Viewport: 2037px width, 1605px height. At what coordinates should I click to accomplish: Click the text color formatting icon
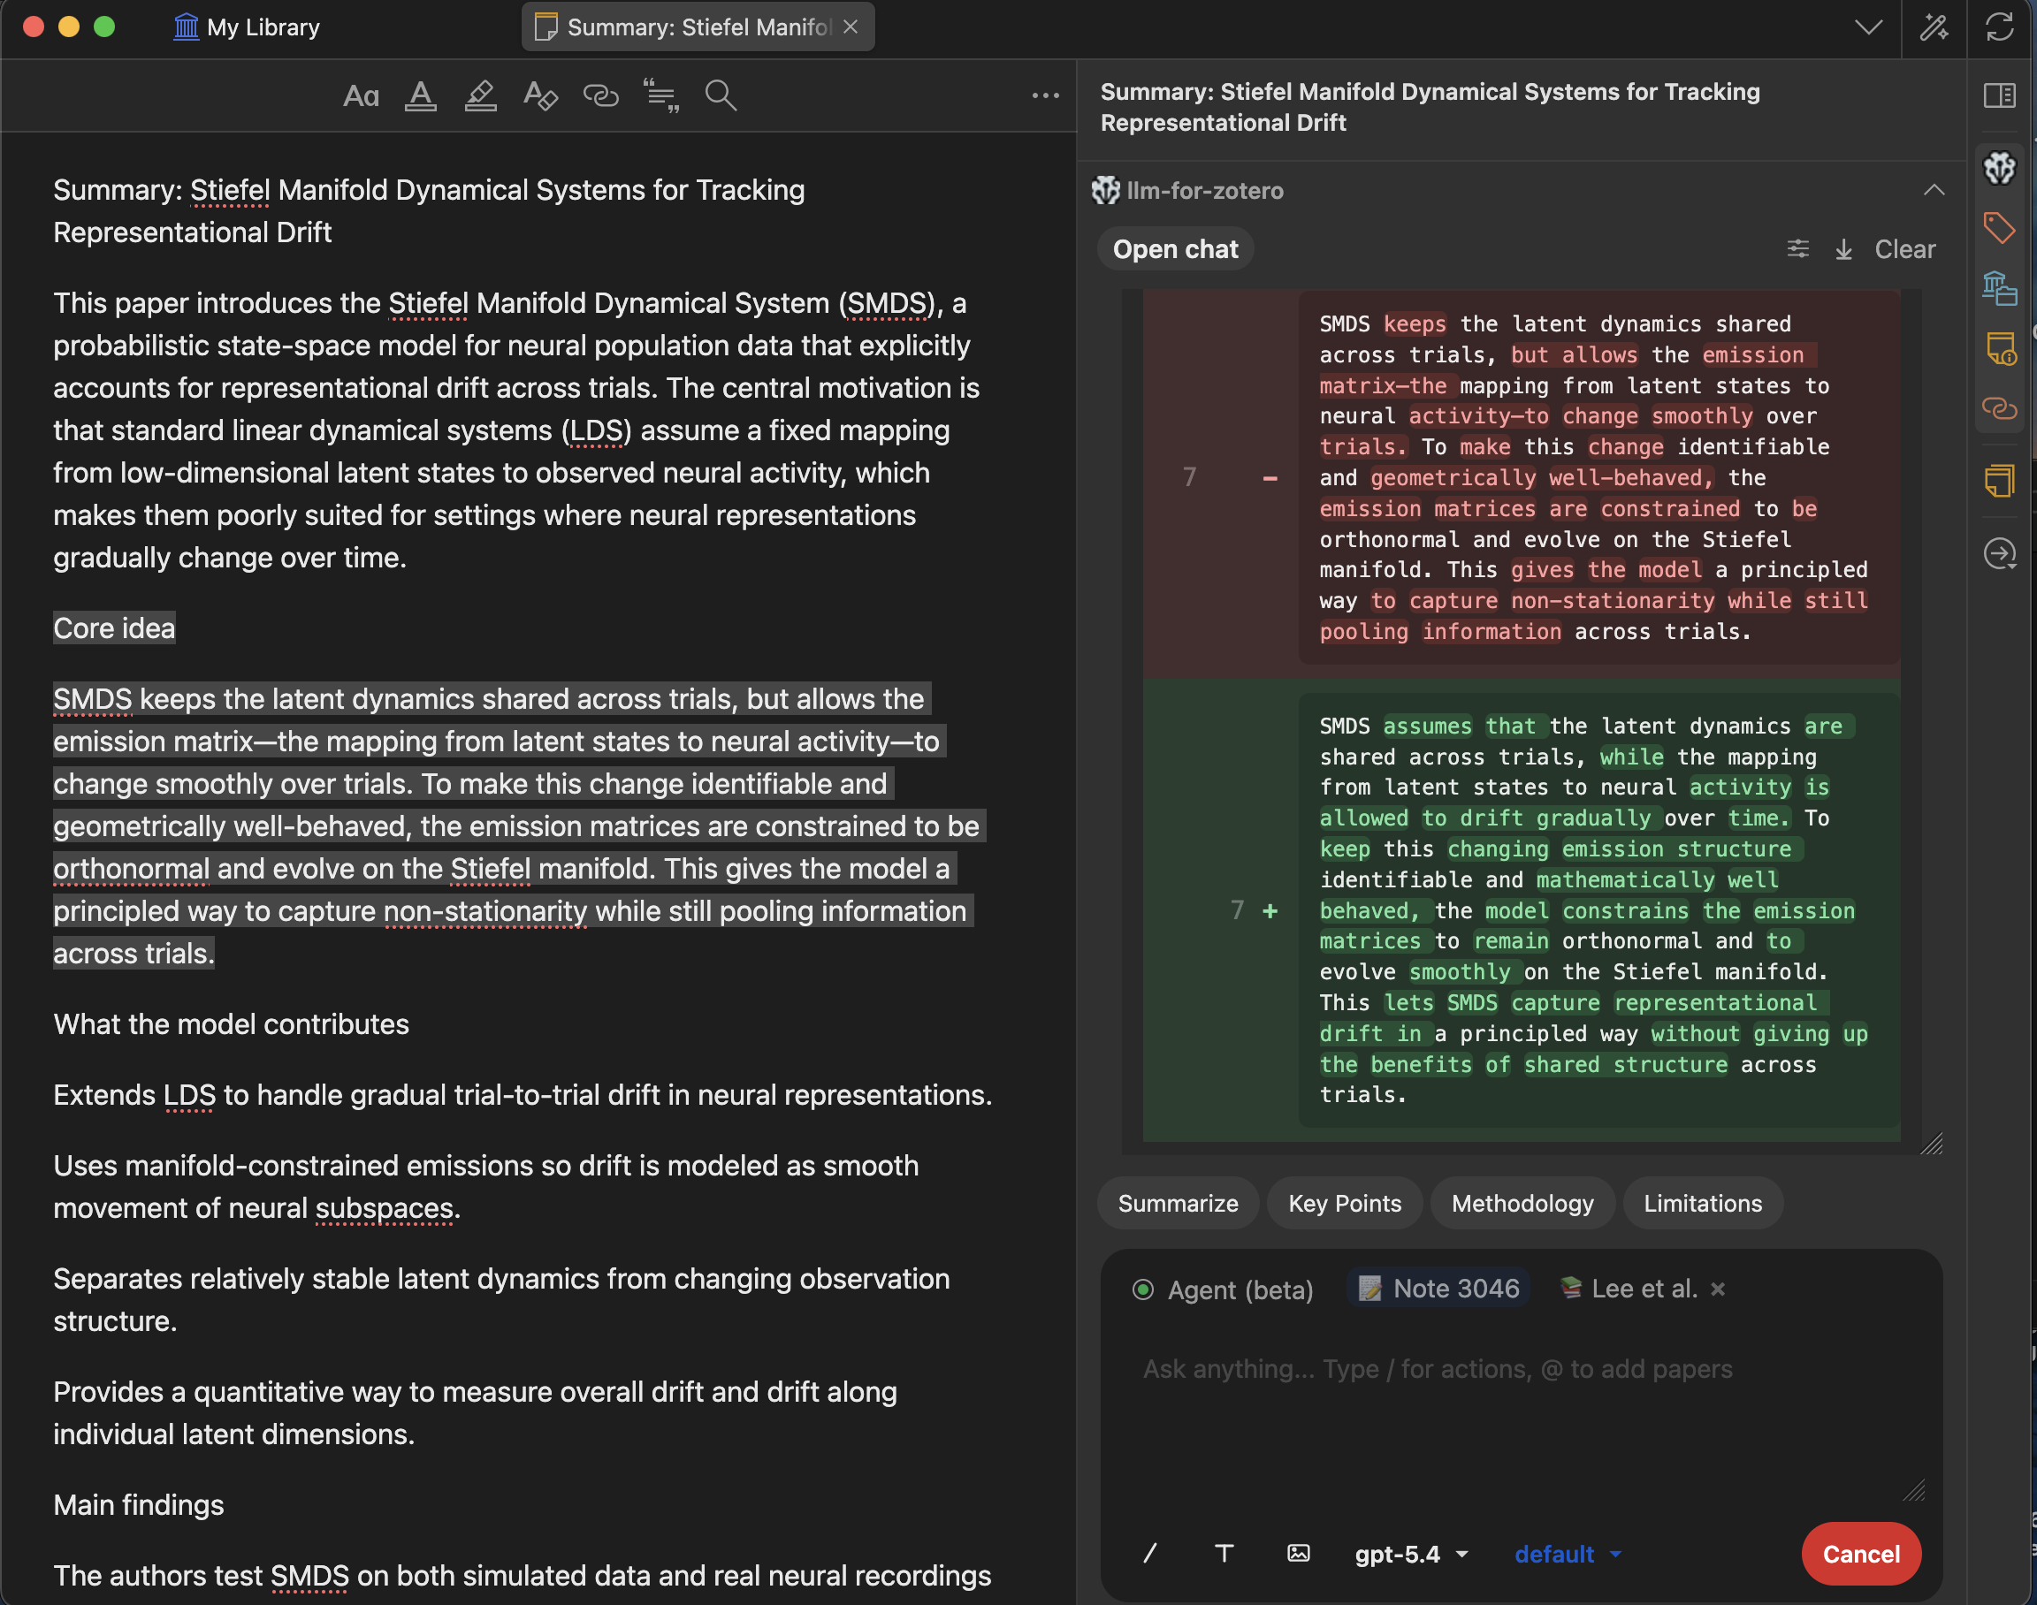(420, 95)
